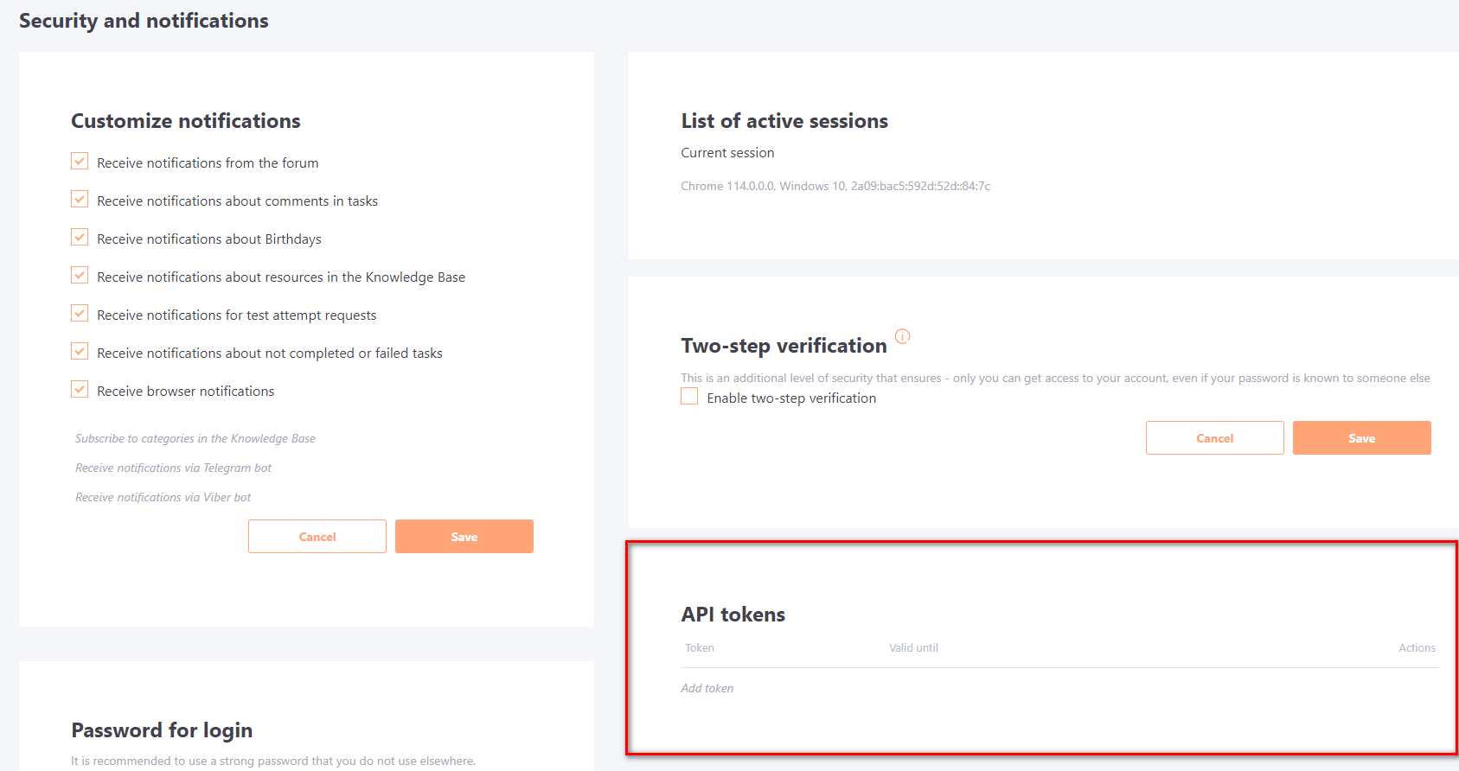Viewport: 1459px width, 771px height.
Task: Toggle notifications about comments in tasks
Action: point(80,200)
